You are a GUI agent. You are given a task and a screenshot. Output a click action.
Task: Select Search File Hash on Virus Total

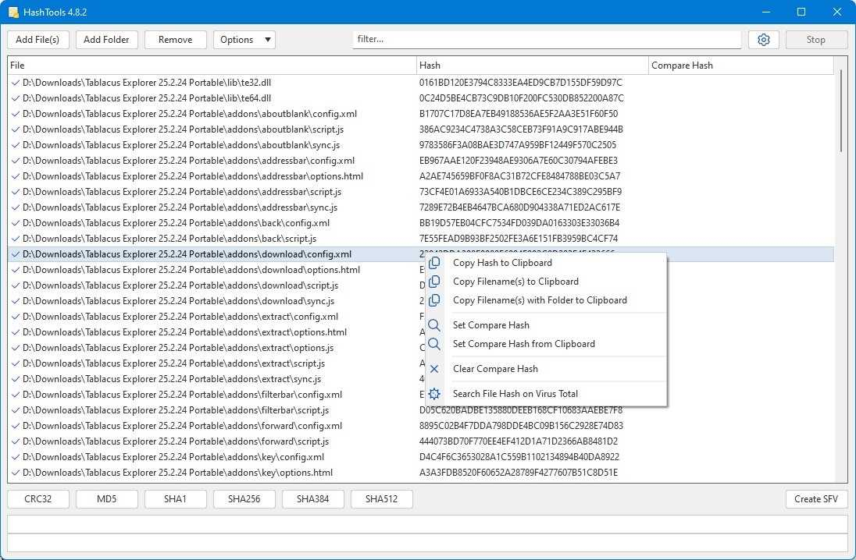[x=515, y=394]
